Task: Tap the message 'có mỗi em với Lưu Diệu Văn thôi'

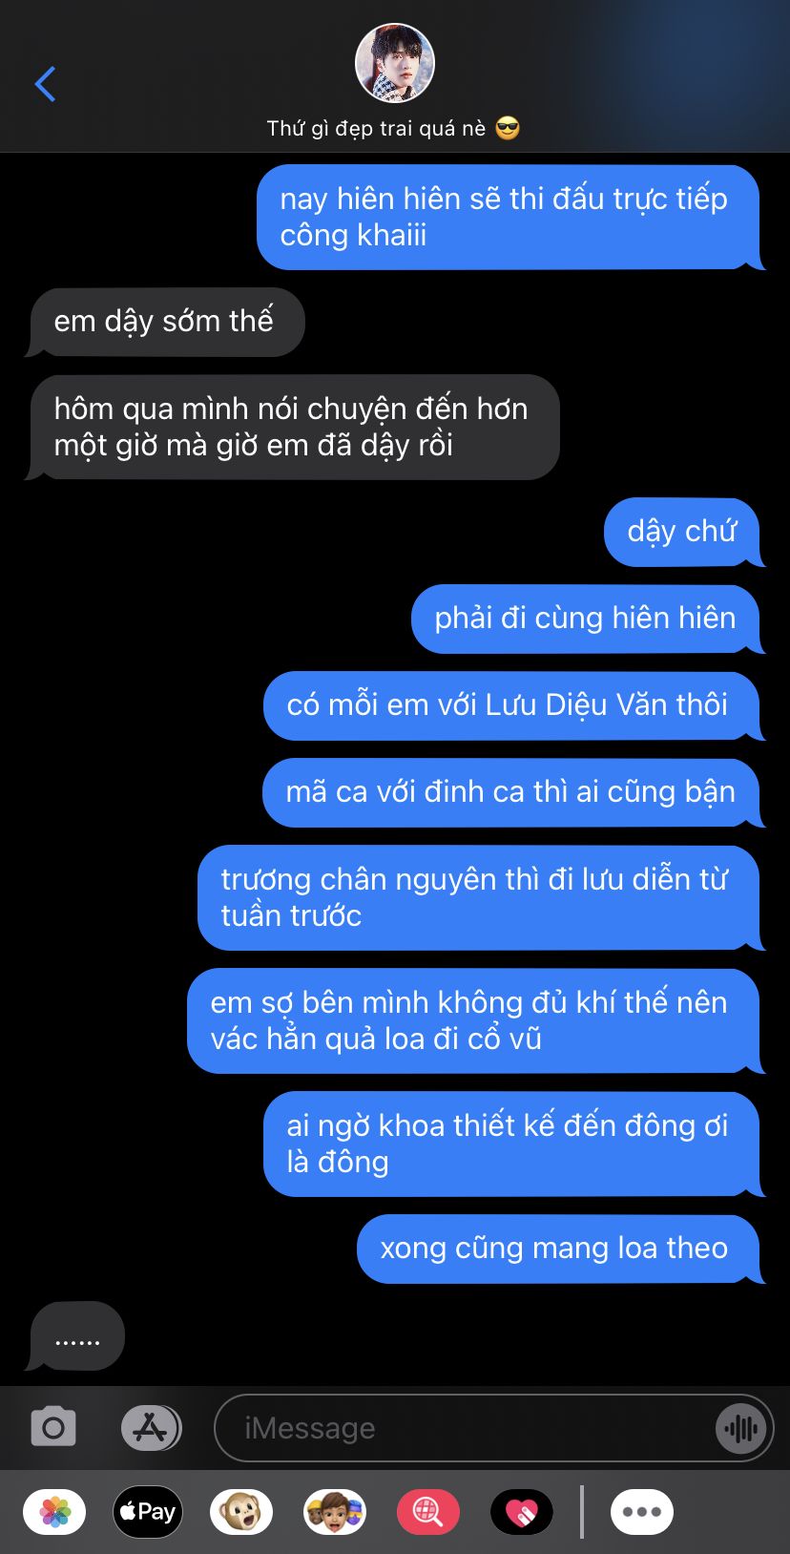Action: click(x=511, y=705)
